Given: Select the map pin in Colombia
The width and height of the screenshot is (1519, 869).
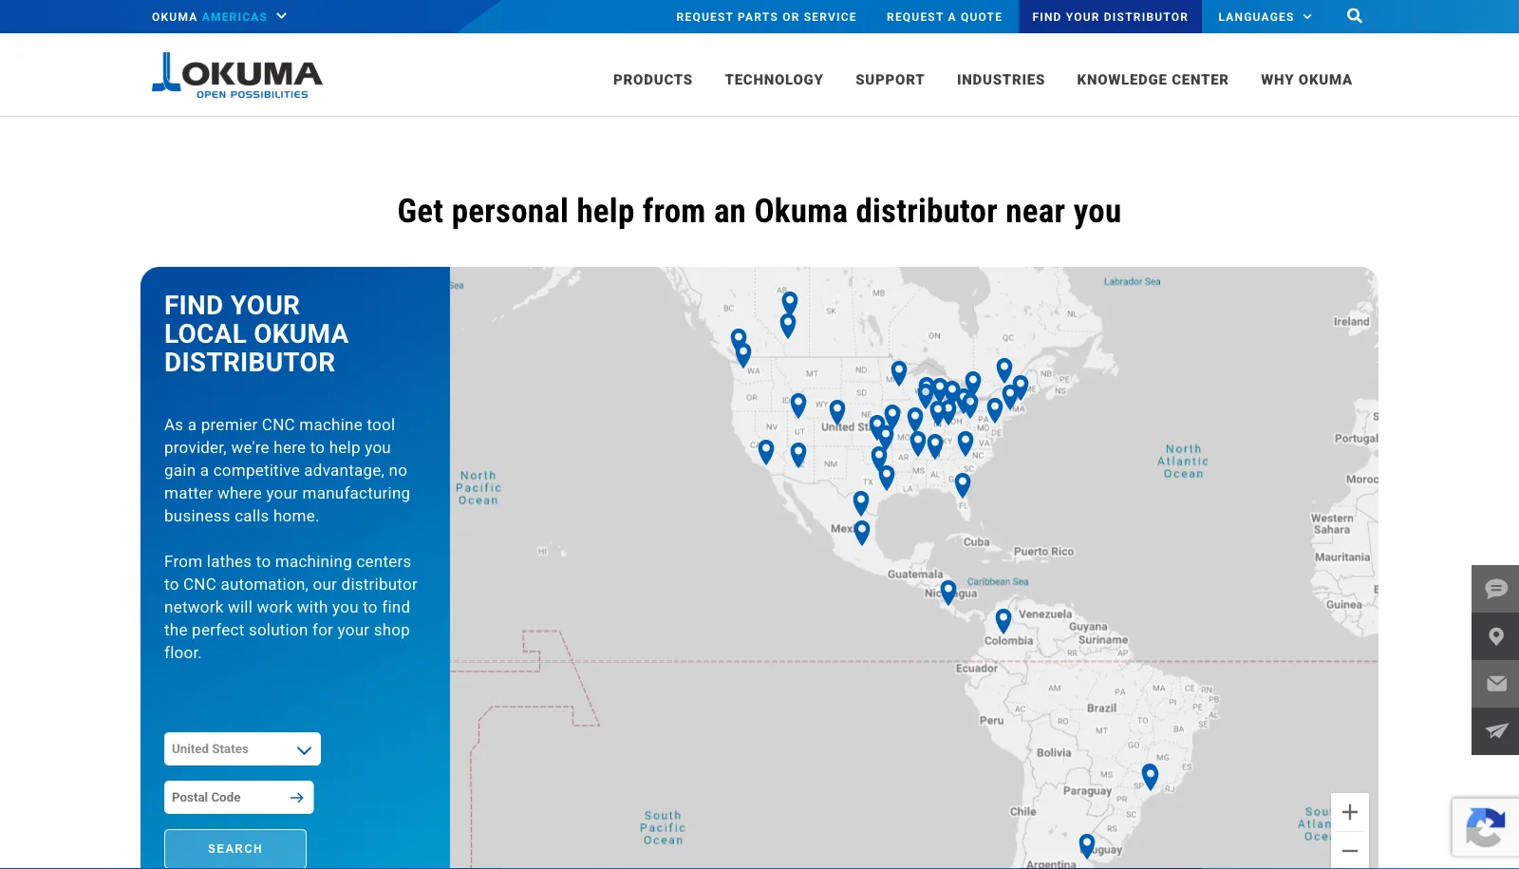Looking at the screenshot, I should [1003, 621].
